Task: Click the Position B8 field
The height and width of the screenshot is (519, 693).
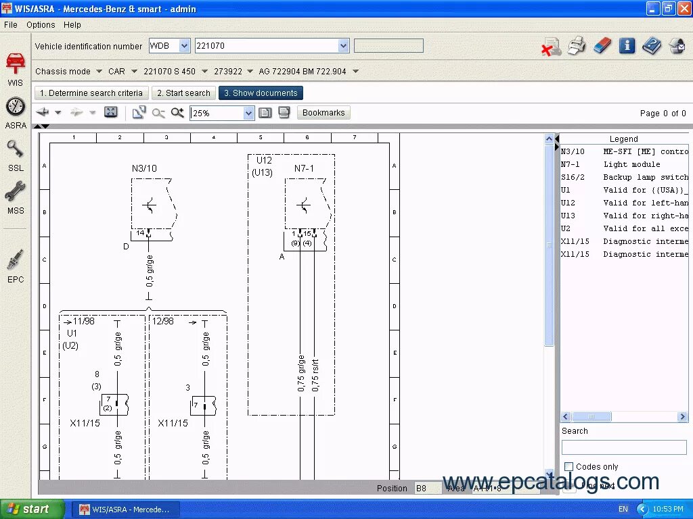Action: pyautogui.click(x=428, y=488)
